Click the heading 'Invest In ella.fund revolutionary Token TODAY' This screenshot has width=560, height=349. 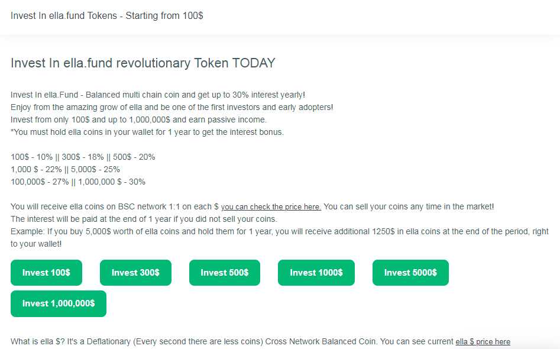[x=143, y=63]
